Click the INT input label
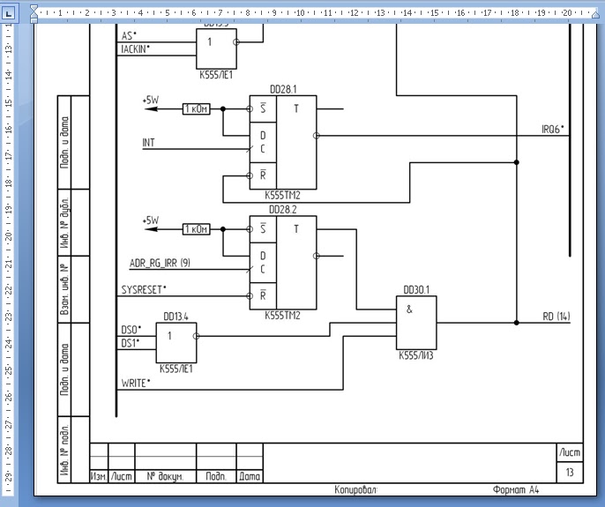Image resolution: width=605 pixels, height=507 pixels. (x=148, y=143)
